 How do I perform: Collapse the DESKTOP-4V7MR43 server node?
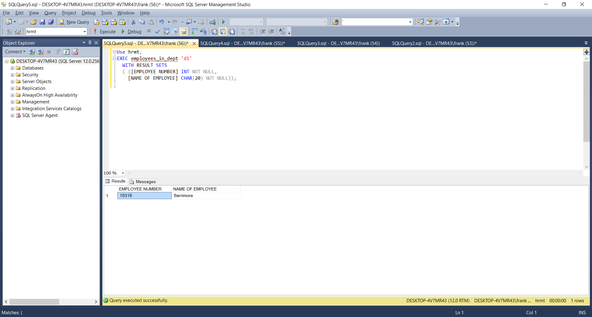tap(6, 61)
